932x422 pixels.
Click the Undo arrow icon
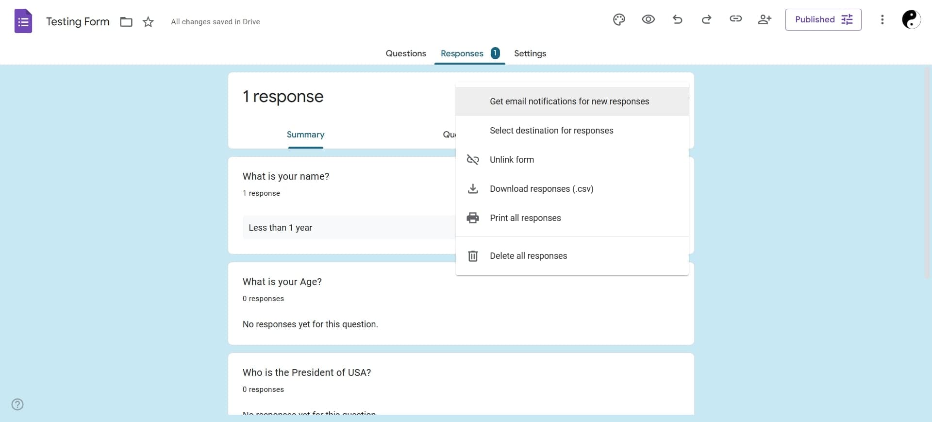tap(678, 20)
